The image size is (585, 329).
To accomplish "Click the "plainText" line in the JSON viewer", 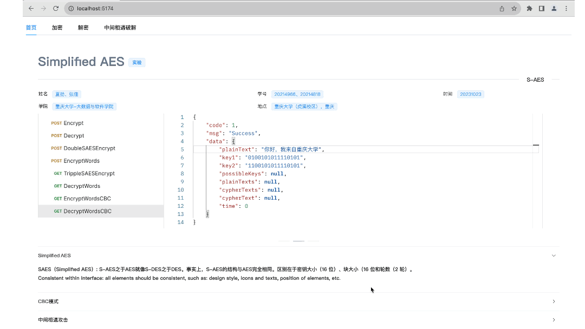I will 271,149.
